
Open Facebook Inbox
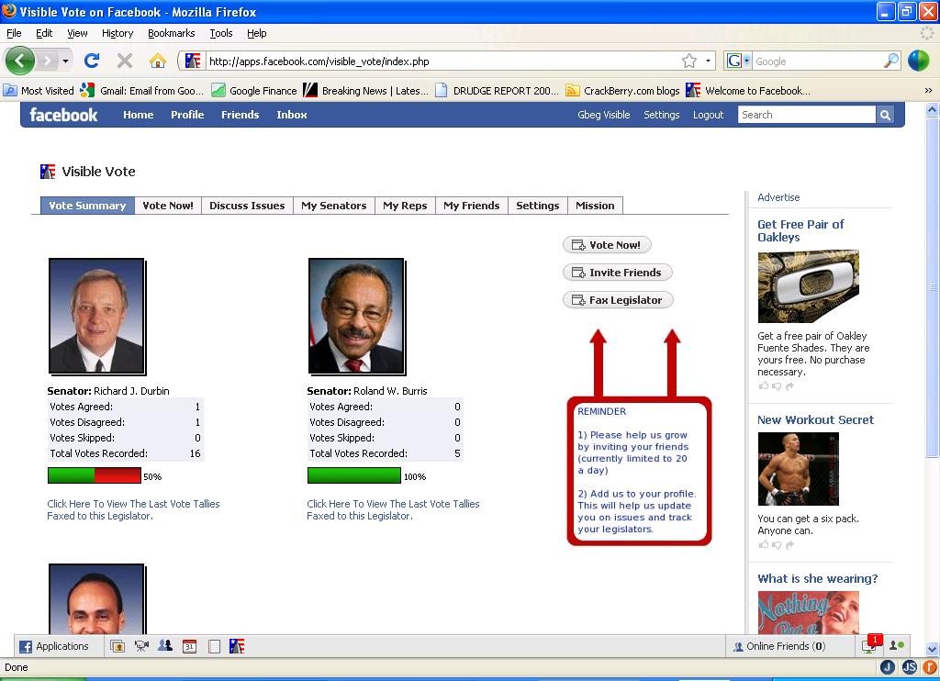291,115
